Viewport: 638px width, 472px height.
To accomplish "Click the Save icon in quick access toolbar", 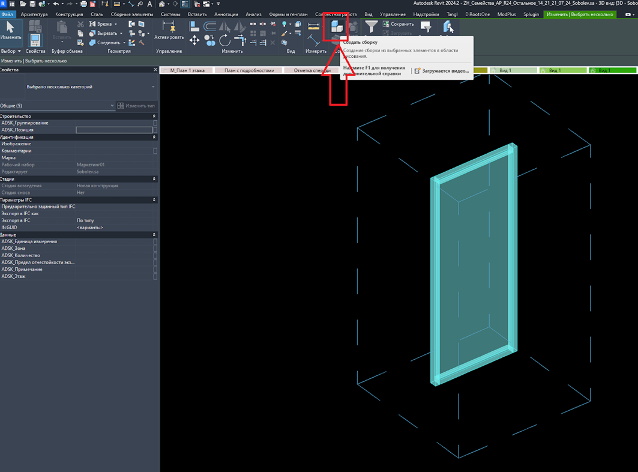I will click(x=32, y=4).
